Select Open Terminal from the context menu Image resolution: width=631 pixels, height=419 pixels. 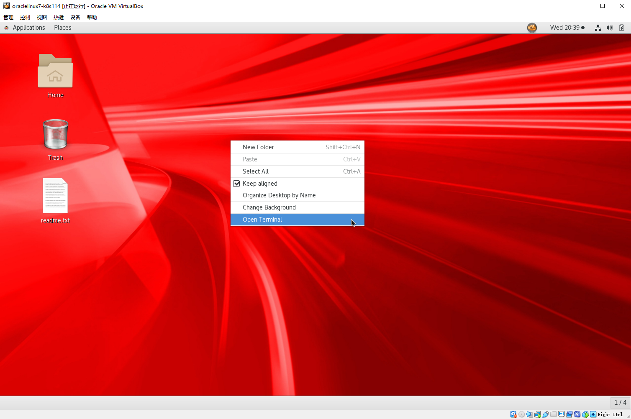(262, 220)
